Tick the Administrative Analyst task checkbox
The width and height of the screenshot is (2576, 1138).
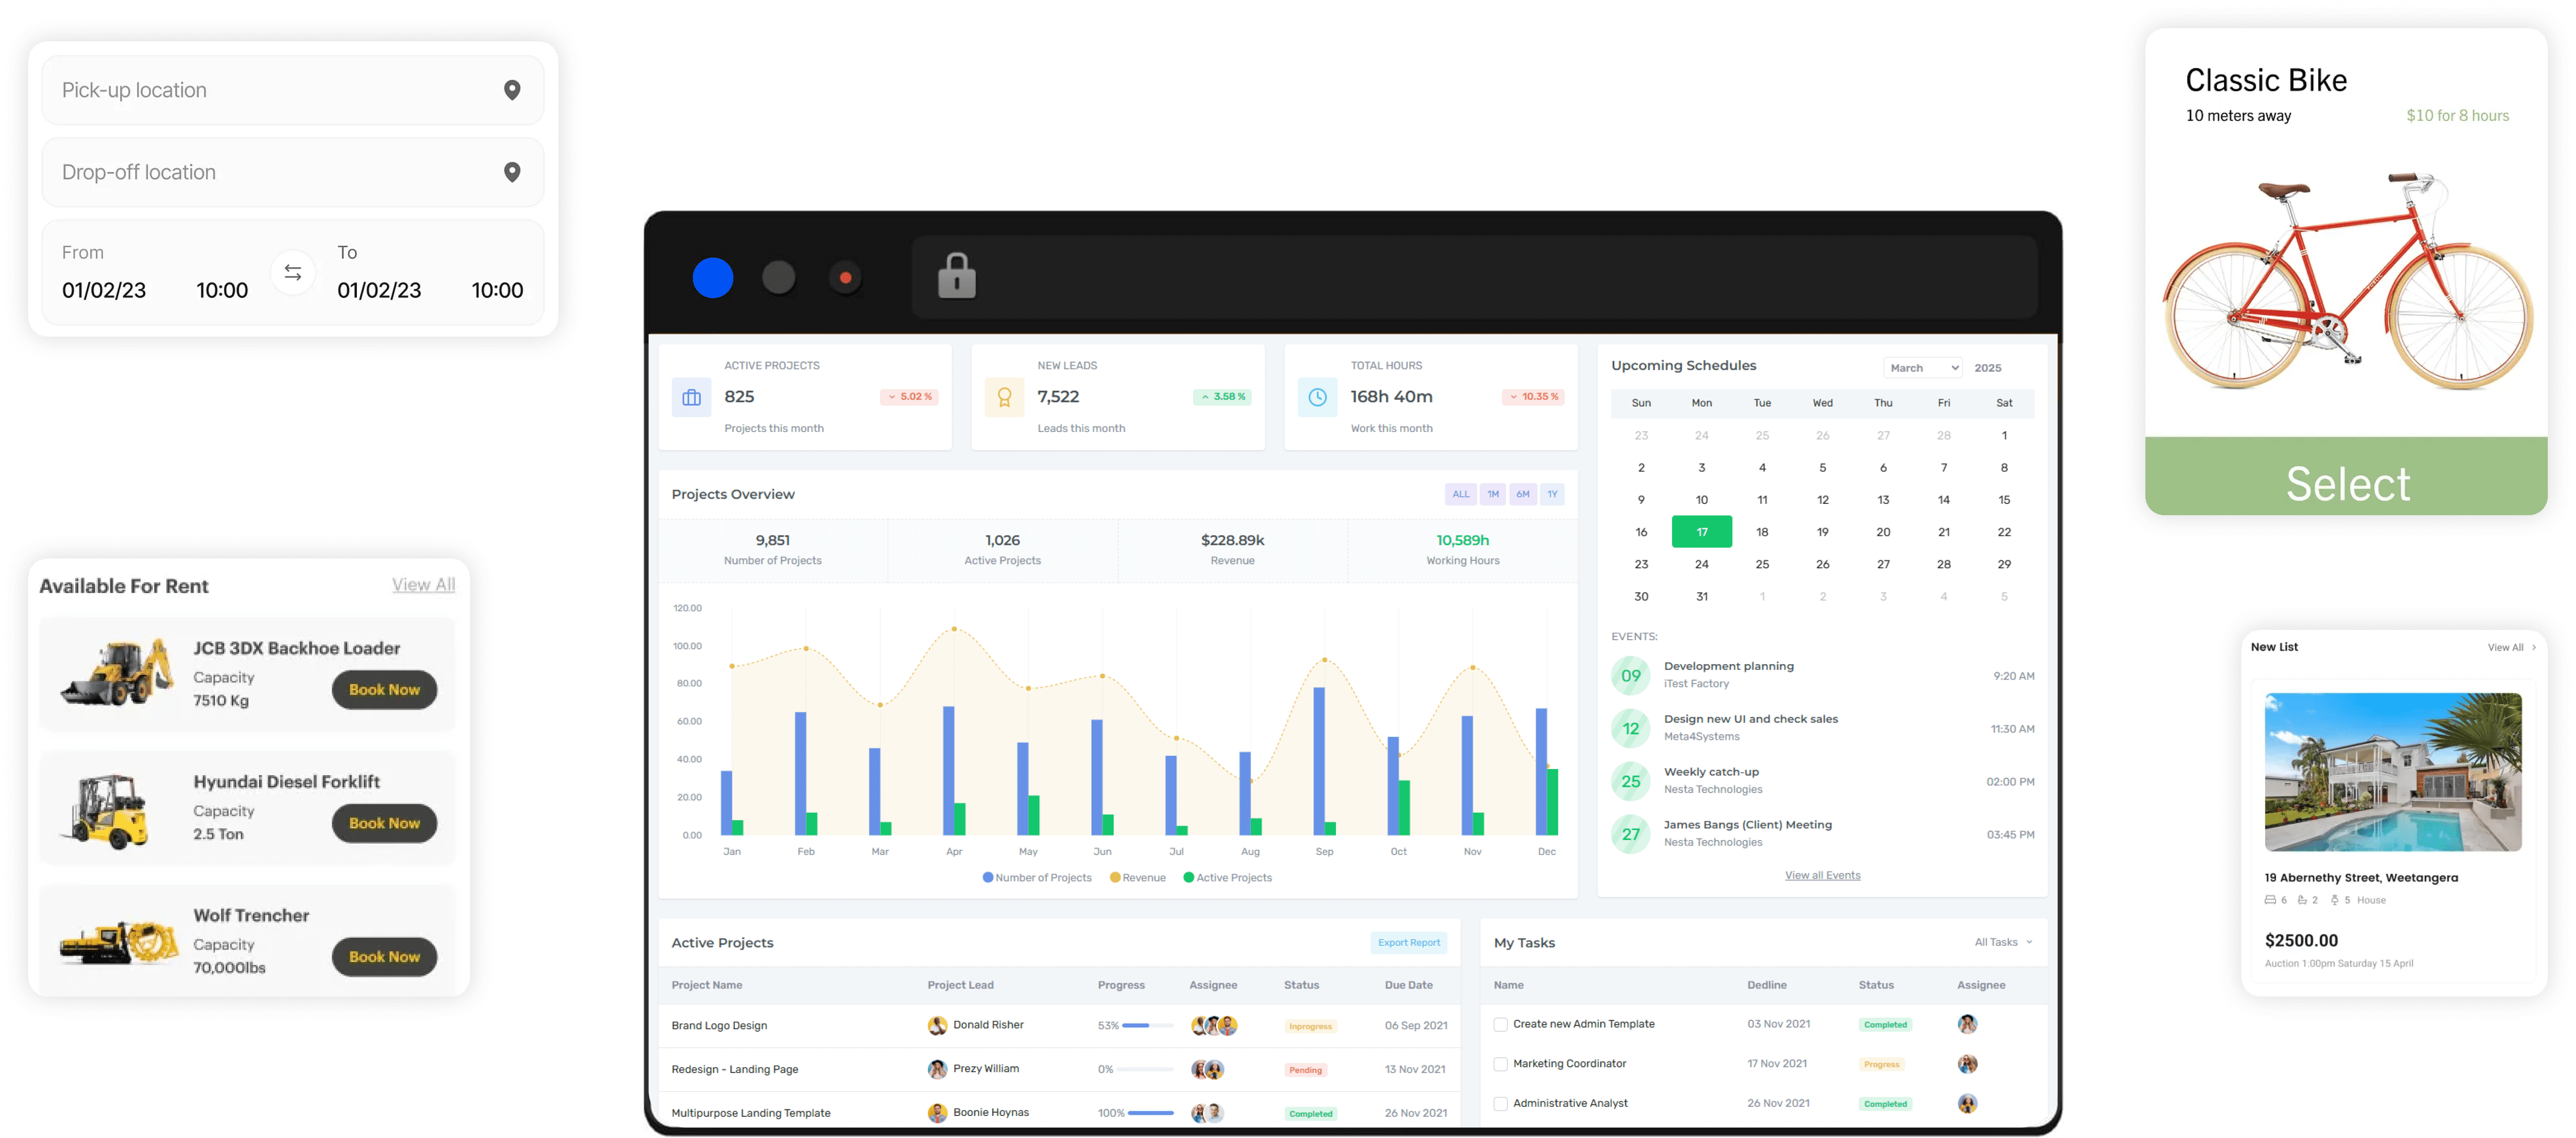[1500, 1104]
